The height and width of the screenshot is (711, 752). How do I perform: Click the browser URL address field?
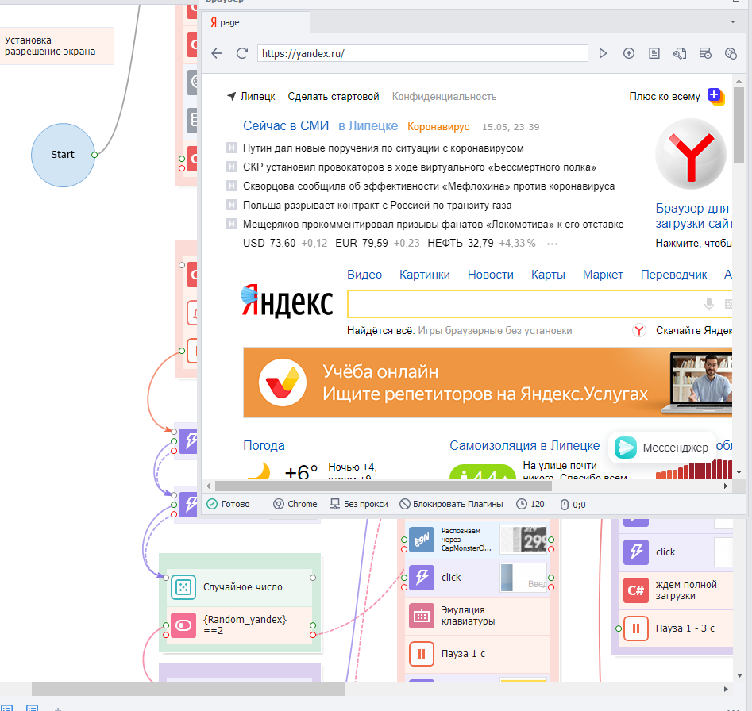422,53
